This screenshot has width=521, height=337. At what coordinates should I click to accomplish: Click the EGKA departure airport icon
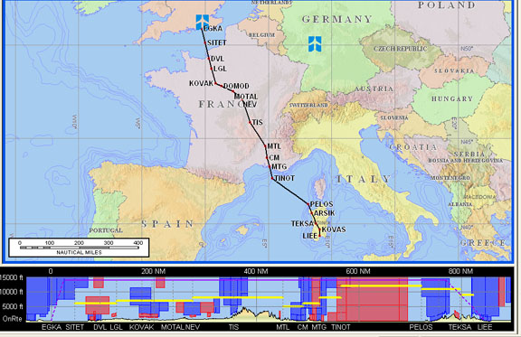coord(203,22)
